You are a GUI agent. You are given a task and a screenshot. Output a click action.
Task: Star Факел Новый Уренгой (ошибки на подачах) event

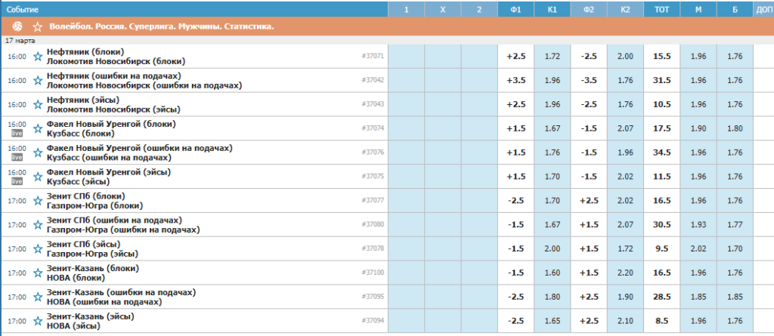(38, 153)
